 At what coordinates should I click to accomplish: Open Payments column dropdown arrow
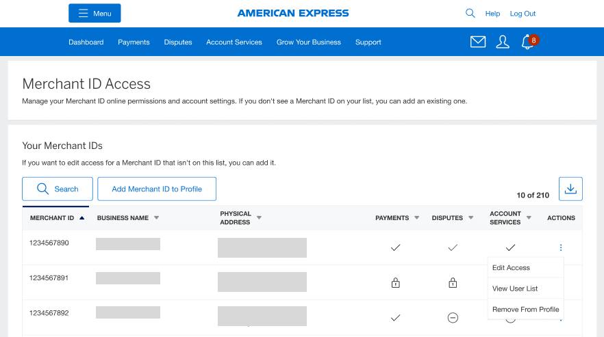pyautogui.click(x=416, y=218)
